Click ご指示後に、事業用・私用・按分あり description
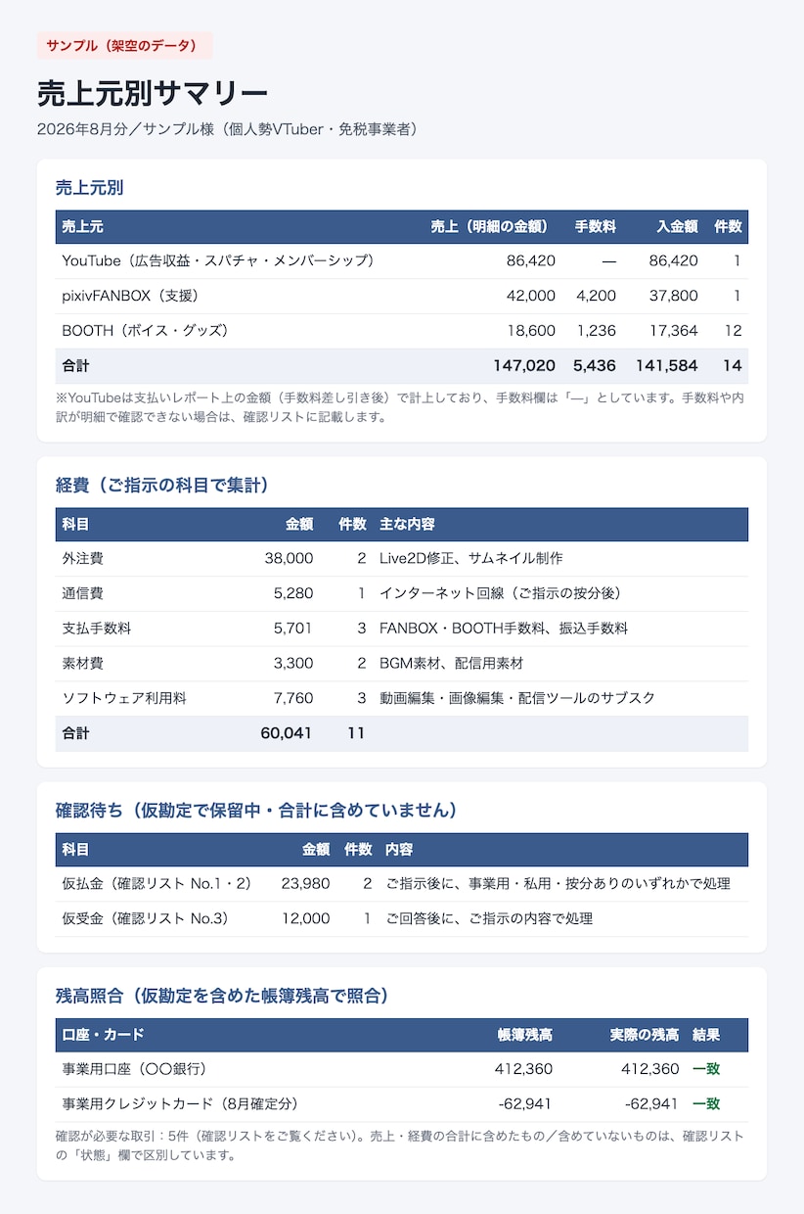Screen dimensions: 804x1214 pyautogui.click(x=558, y=883)
